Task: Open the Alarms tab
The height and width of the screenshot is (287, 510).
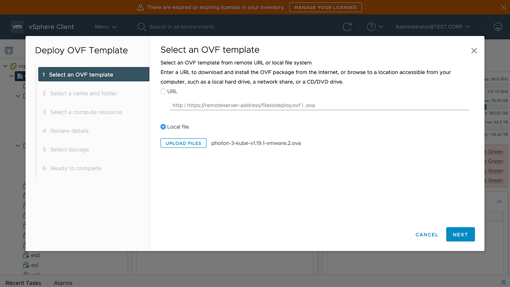Action: [63, 283]
